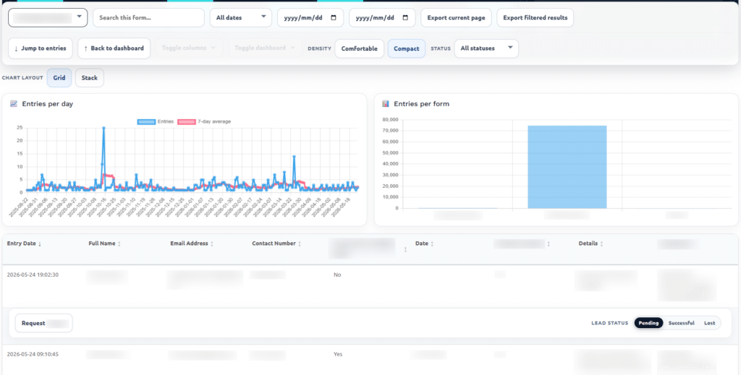Click Export filtered results button
741x375 pixels.
click(535, 18)
